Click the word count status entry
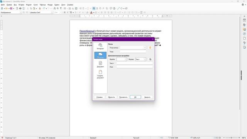Image resolution: width=247 pixels, height=139 pixels. [47, 138]
